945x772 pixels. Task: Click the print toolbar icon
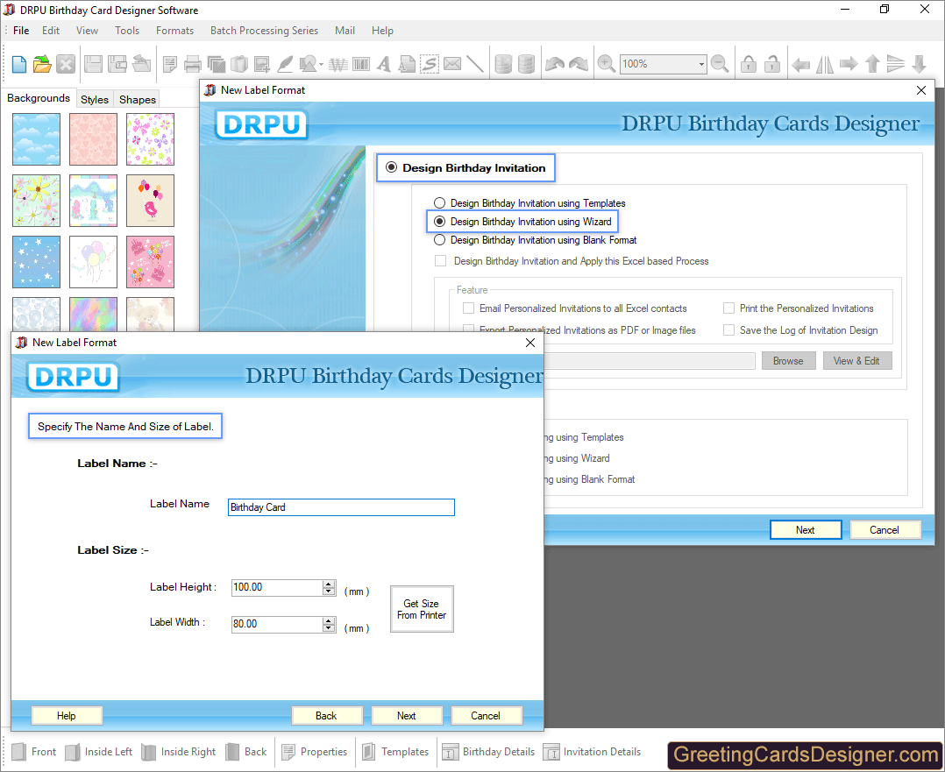[192, 64]
